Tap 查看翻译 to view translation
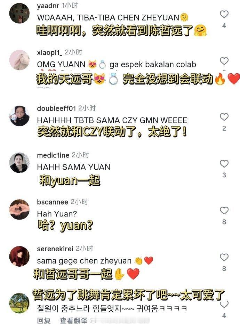Image resolution: width=240 pixels, height=326 pixels. (74, 320)
